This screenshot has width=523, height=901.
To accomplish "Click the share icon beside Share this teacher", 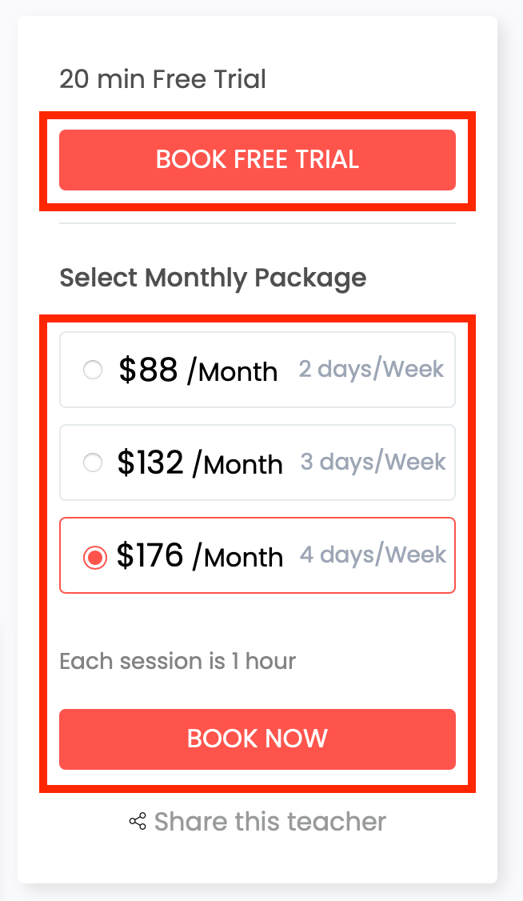I will click(138, 821).
